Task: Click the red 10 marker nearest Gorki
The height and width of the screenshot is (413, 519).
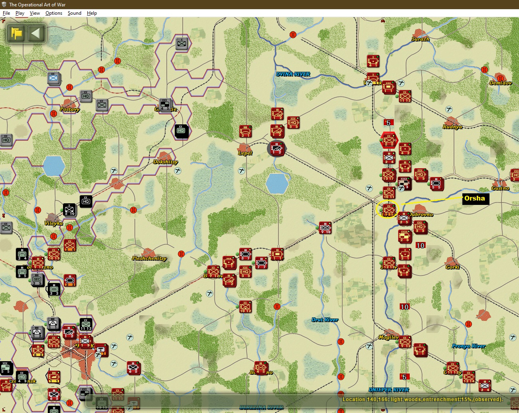Action: point(420,246)
